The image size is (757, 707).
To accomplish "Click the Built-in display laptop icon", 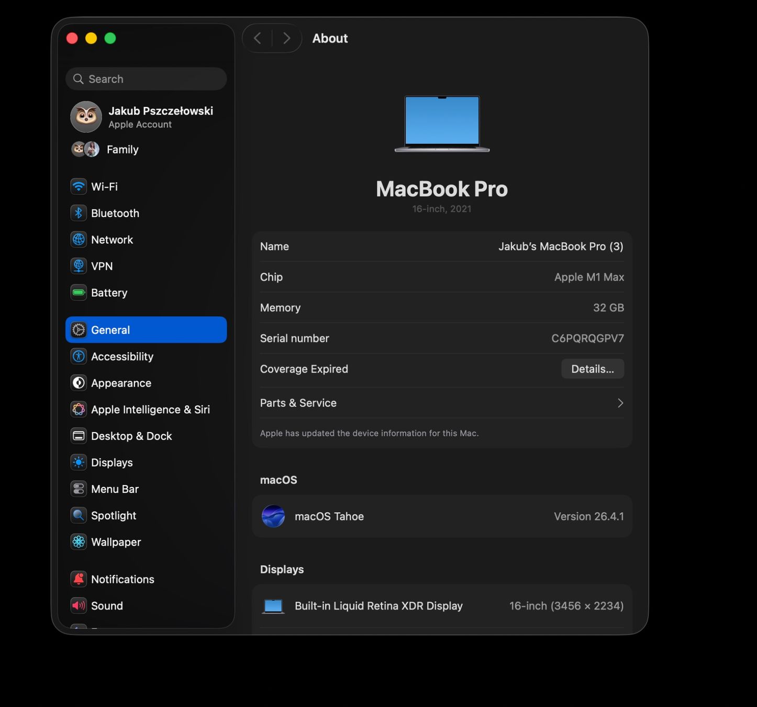I will coord(273,606).
